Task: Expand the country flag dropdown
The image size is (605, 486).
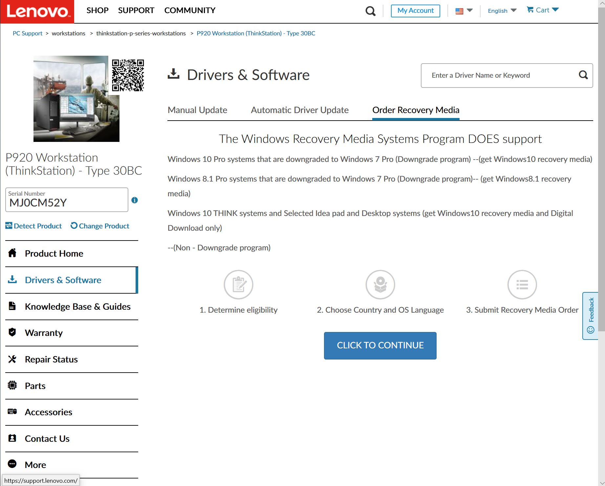Action: pyautogui.click(x=464, y=11)
